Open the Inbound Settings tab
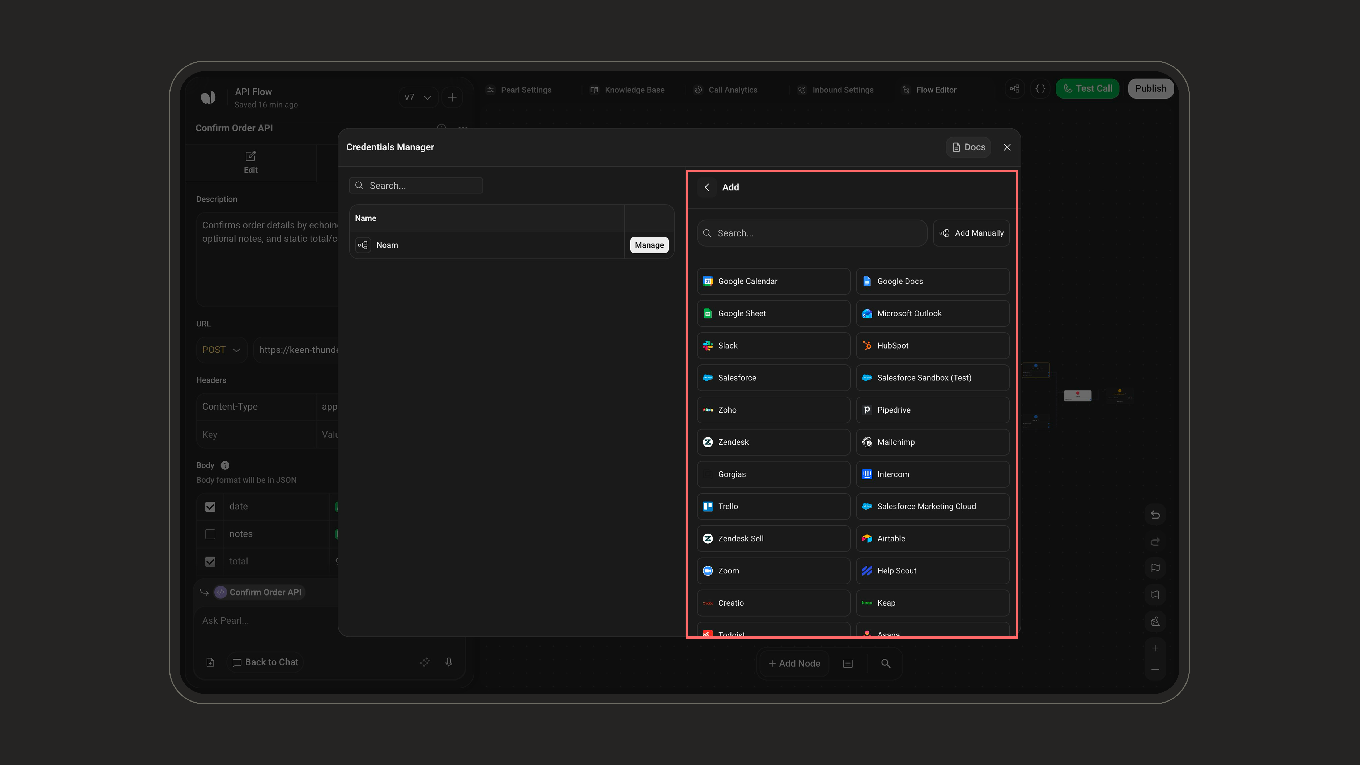This screenshot has width=1360, height=765. click(835, 90)
